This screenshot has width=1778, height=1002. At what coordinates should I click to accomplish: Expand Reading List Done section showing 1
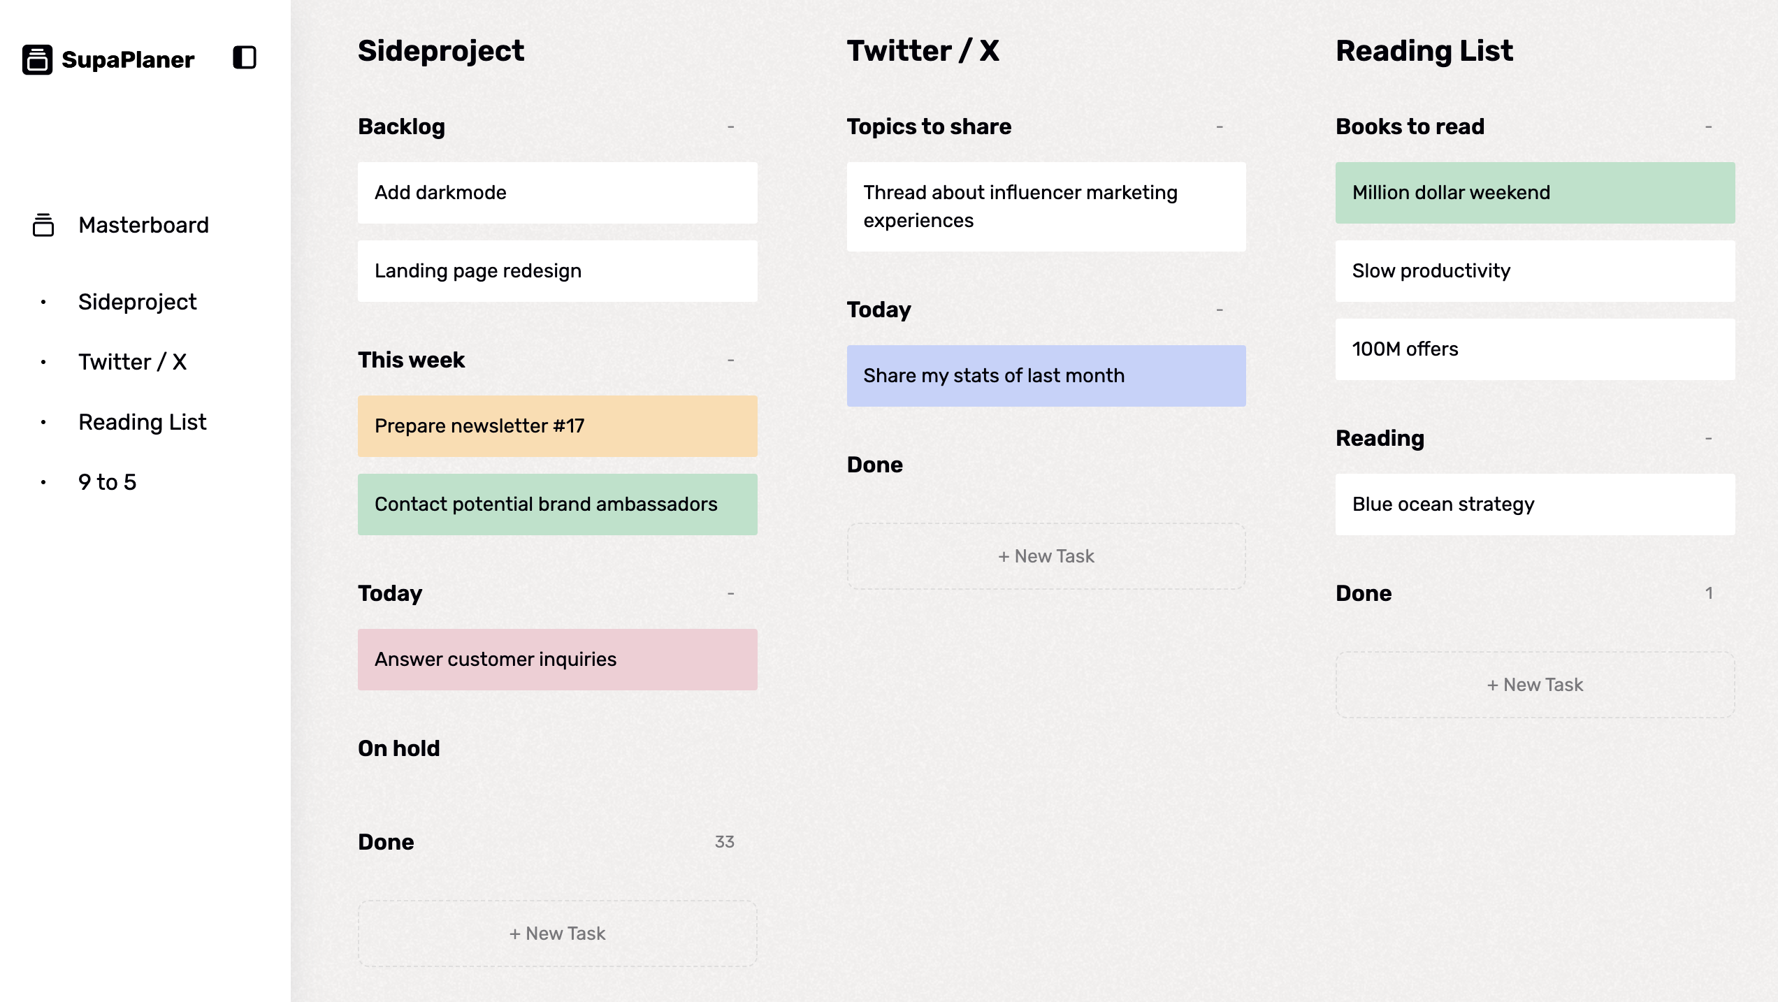(1709, 593)
